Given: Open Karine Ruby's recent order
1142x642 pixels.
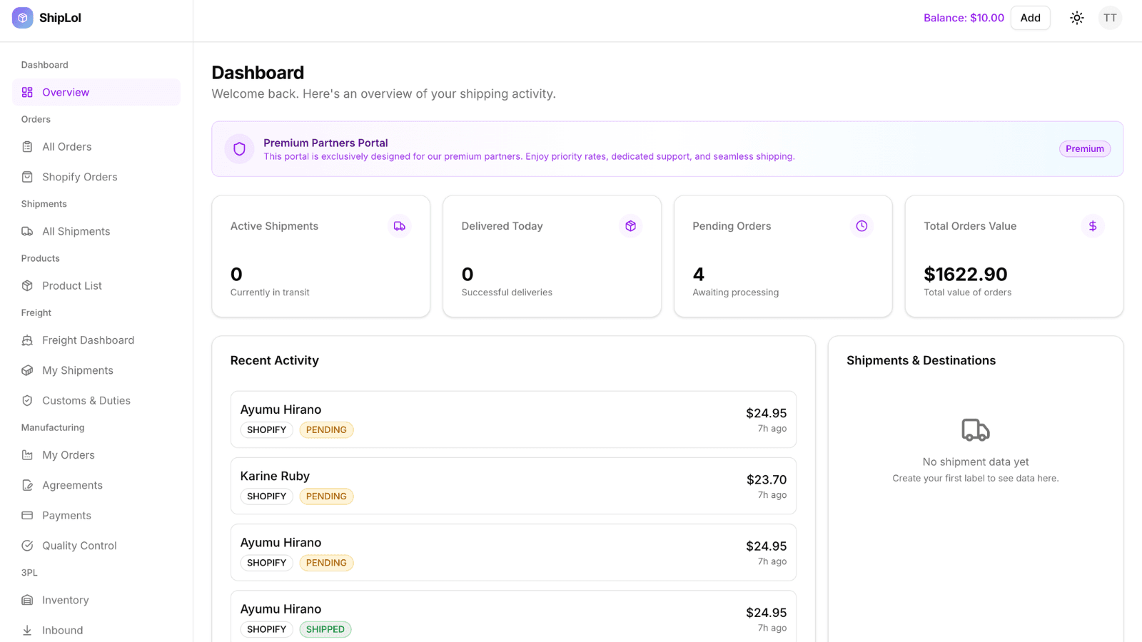Looking at the screenshot, I should point(513,486).
